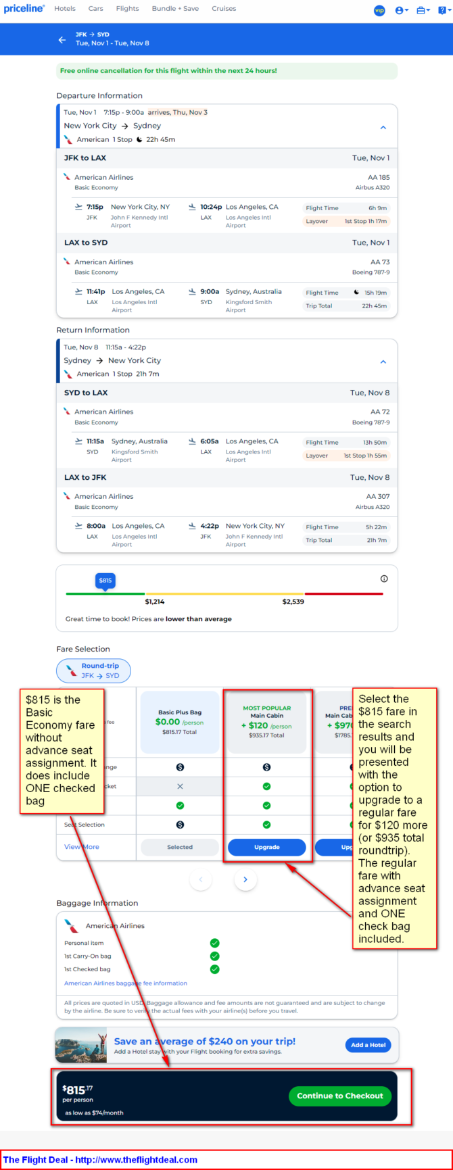Collapse the Return Information card

pos(383,362)
